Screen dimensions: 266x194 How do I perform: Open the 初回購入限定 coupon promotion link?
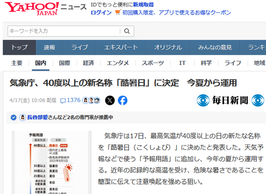(x=177, y=12)
